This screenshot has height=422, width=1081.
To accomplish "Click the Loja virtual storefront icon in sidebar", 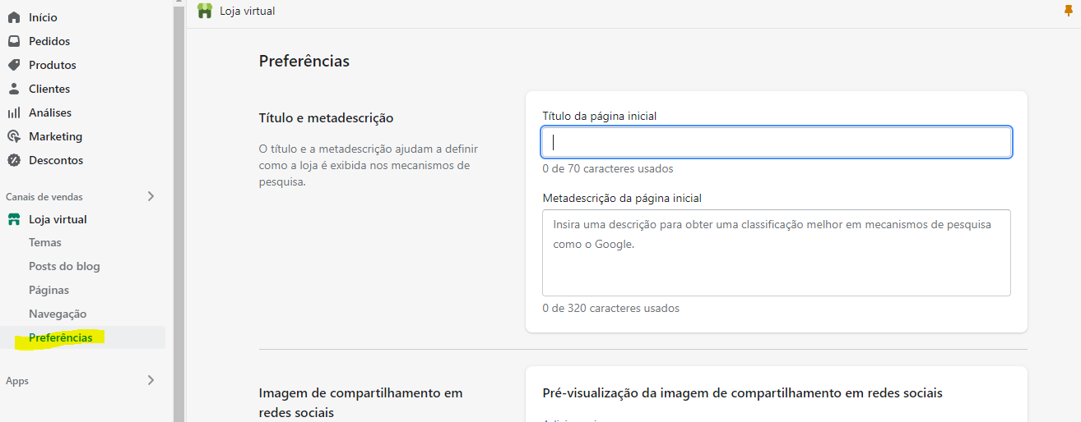I will [x=14, y=219].
